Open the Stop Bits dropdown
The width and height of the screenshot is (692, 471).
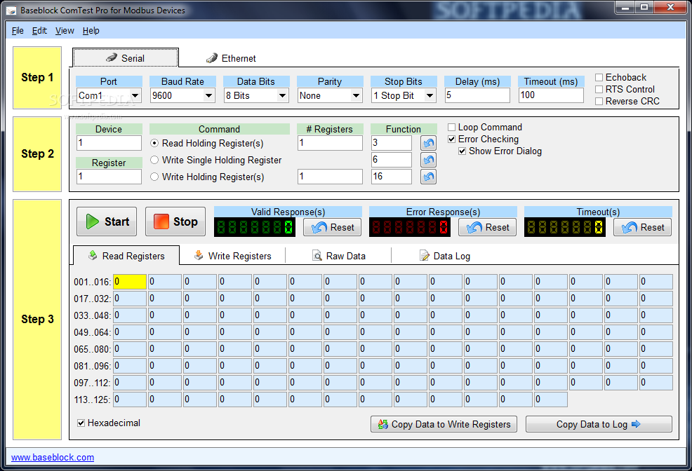430,95
